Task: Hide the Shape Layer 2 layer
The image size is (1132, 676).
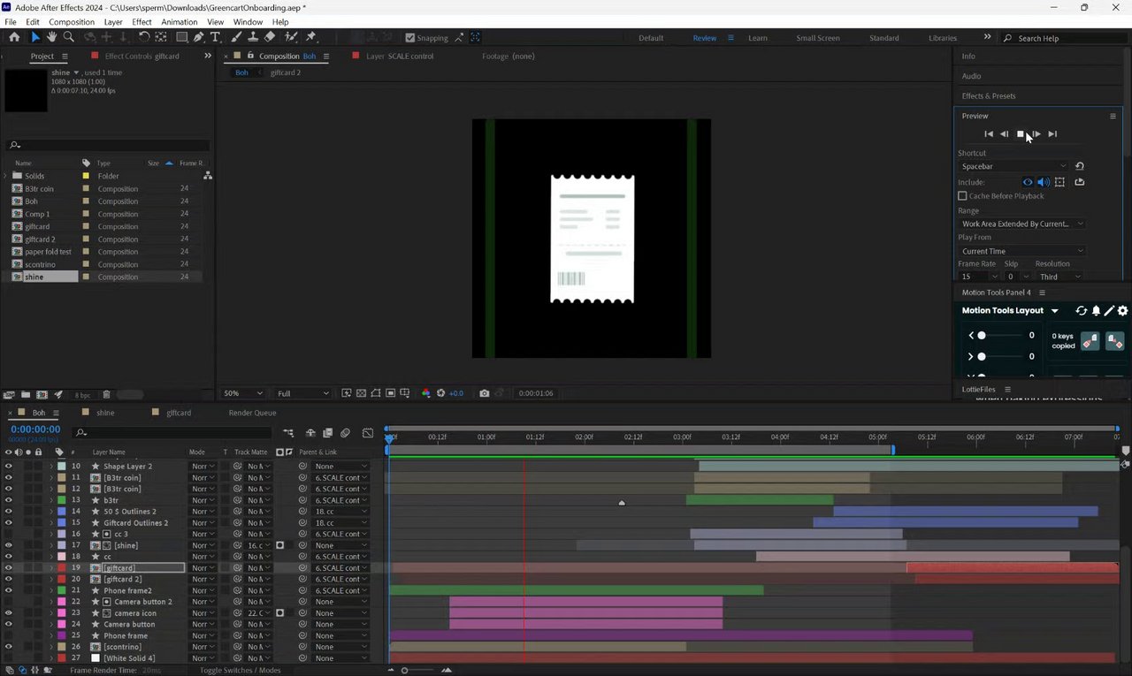Action: (8, 467)
